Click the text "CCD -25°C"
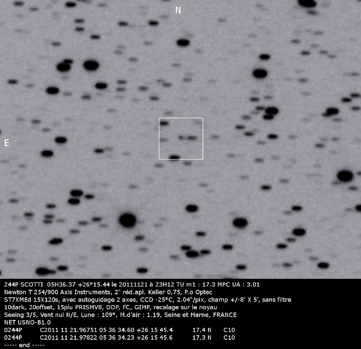The image size is (361, 349). coord(156,299)
